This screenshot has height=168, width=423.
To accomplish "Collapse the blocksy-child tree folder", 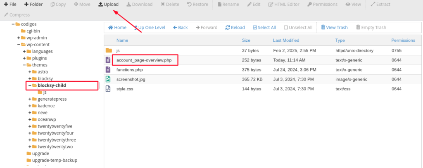I will click(x=30, y=85).
